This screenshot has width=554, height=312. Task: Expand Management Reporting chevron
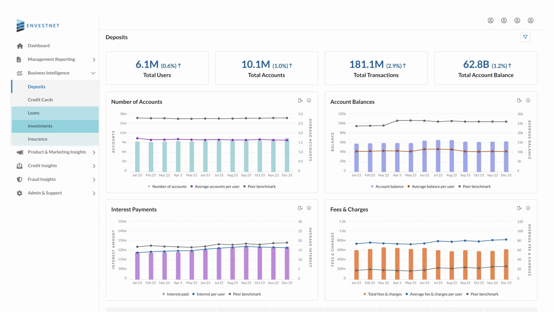[x=94, y=60]
